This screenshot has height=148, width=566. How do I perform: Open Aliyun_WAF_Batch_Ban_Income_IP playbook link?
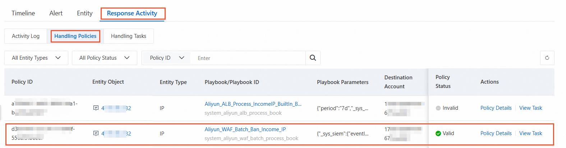click(245, 129)
